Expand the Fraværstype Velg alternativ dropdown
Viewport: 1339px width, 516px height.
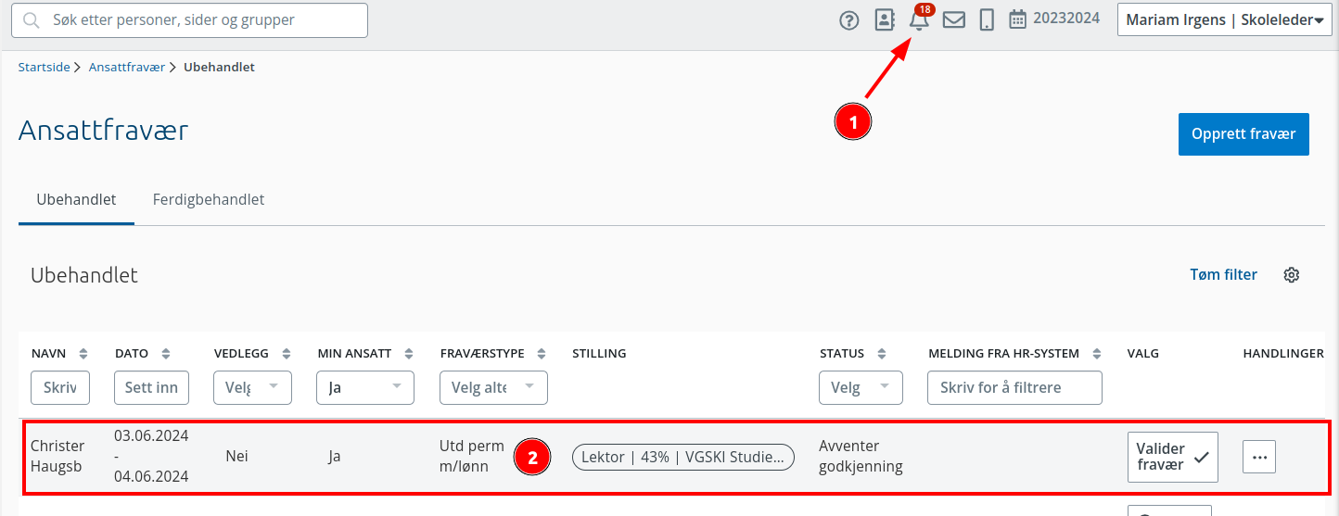(493, 387)
